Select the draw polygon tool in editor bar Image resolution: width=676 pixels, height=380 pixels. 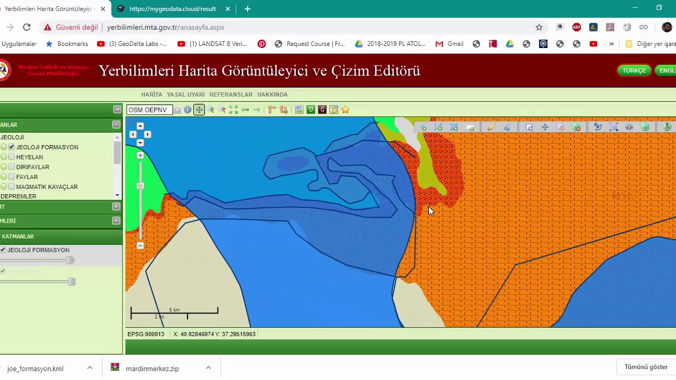(454, 127)
